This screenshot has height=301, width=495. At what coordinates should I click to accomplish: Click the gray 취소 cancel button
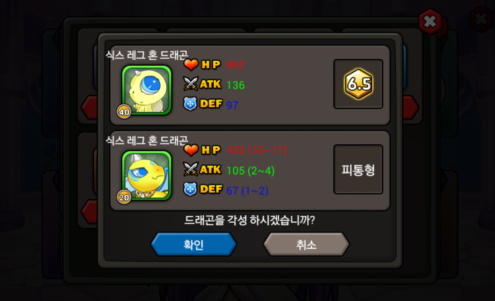click(x=306, y=244)
